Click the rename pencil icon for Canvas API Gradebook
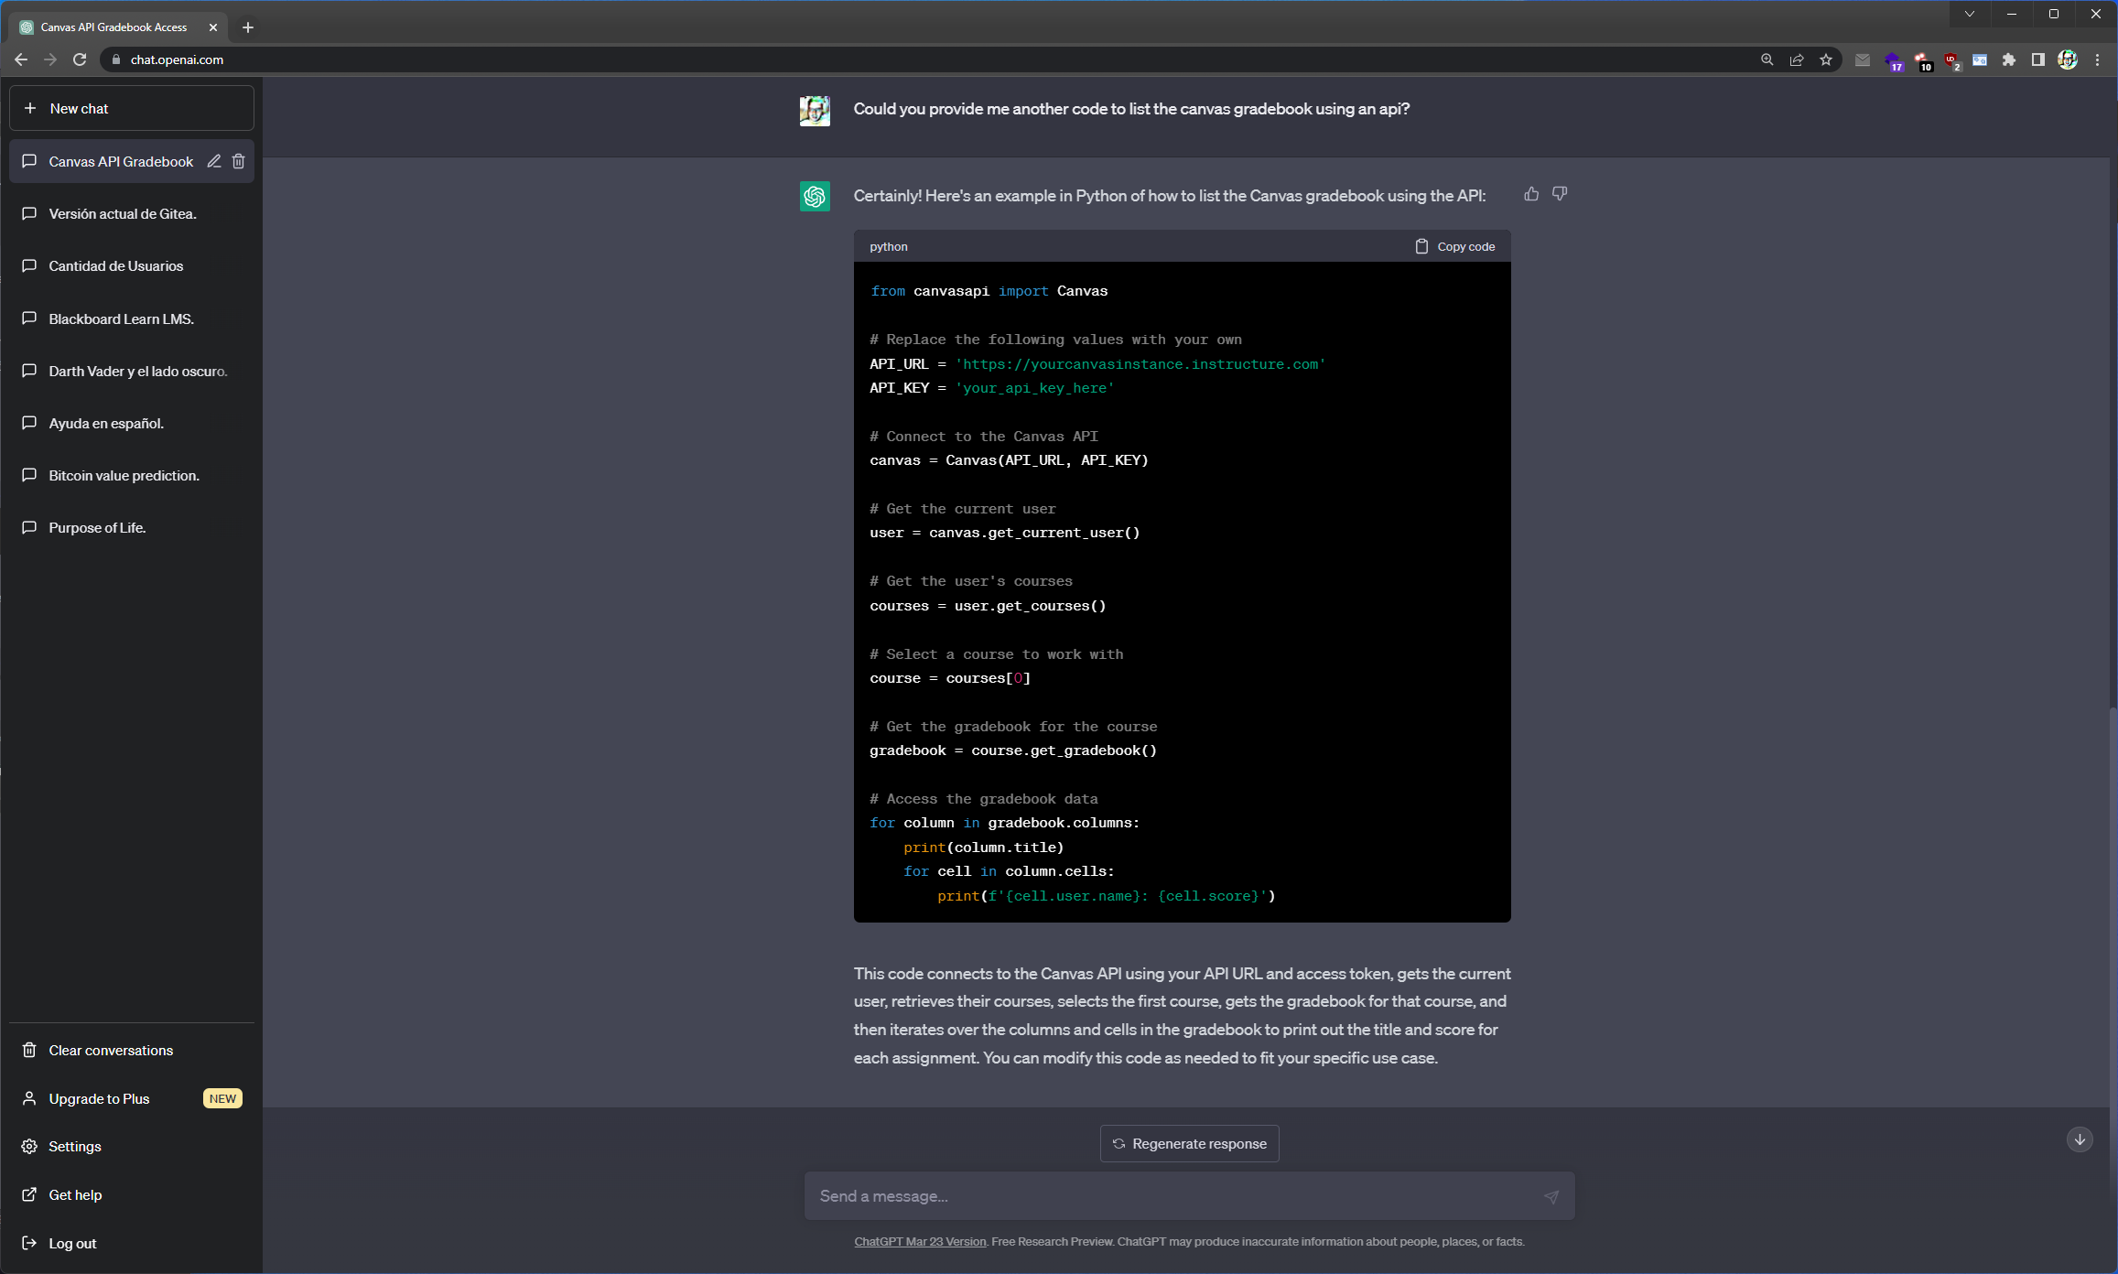This screenshot has width=2118, height=1274. pyautogui.click(x=214, y=161)
